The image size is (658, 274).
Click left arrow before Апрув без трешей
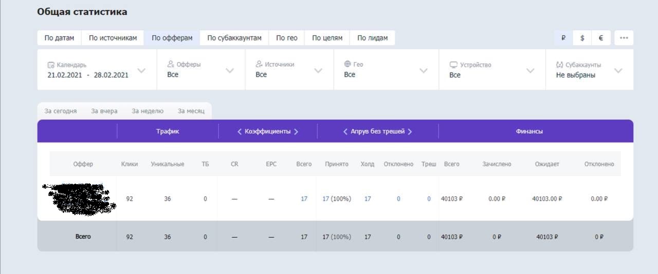345,131
